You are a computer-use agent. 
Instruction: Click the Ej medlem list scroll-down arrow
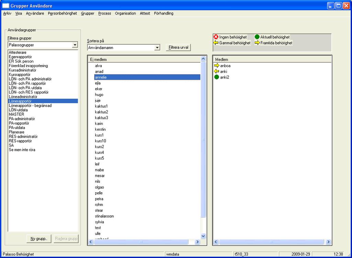point(203,236)
